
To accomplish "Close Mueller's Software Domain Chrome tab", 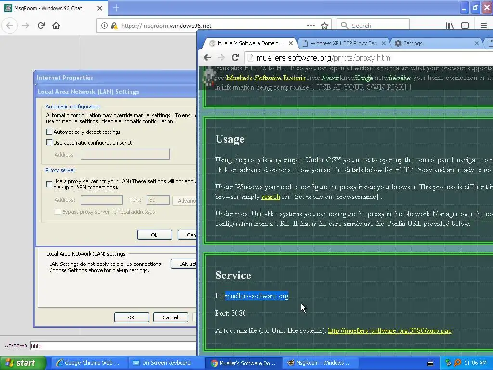I will [291, 43].
